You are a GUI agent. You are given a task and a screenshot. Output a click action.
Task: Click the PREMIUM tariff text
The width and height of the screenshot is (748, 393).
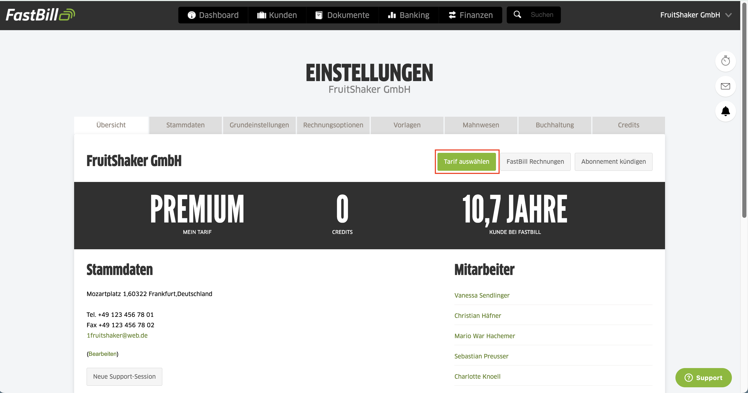pyautogui.click(x=197, y=209)
